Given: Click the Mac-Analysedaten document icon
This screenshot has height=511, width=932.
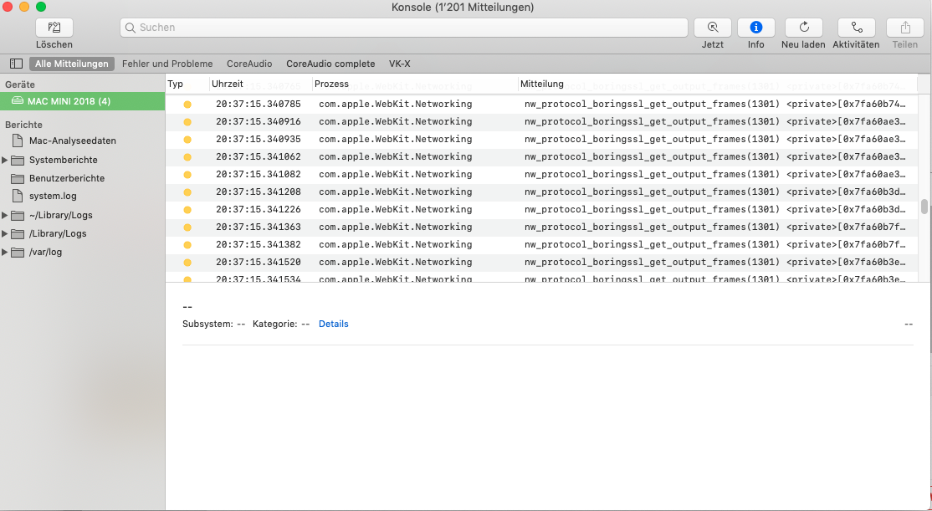Looking at the screenshot, I should (x=18, y=141).
